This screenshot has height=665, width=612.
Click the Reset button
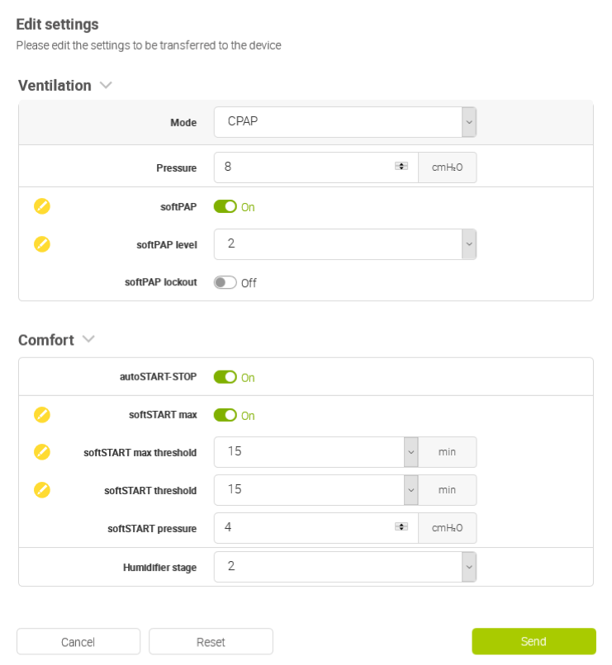[211, 642]
